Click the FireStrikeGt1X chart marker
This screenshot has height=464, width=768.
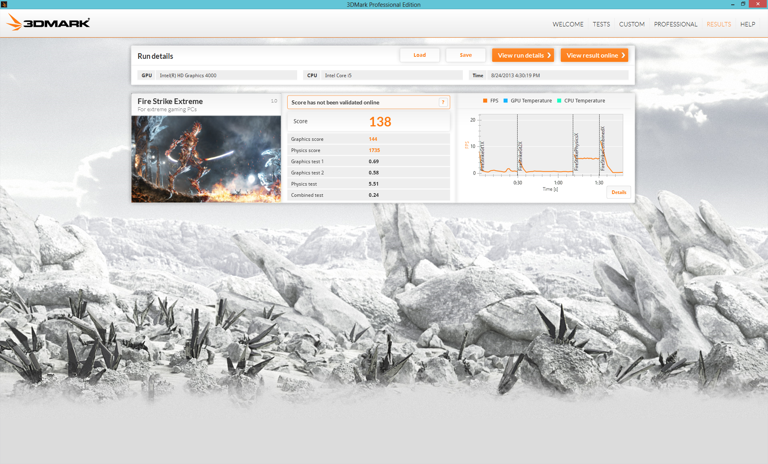pos(482,156)
